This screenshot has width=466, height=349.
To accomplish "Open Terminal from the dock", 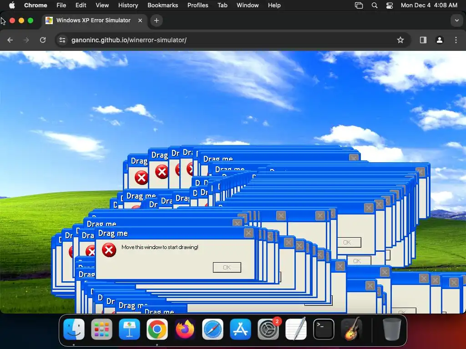I will (324, 329).
